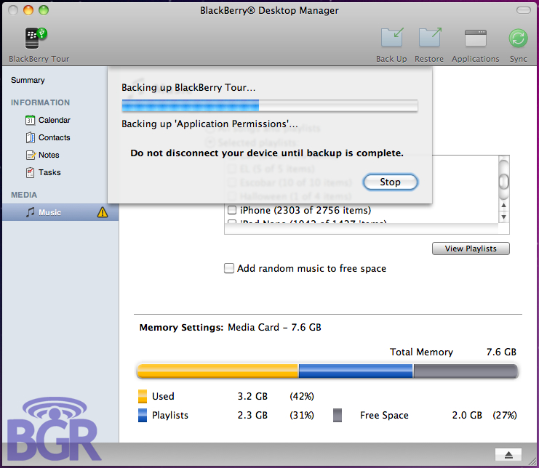Click the blue Playlists legend swatch
The height and width of the screenshot is (468, 539).
[x=143, y=415]
